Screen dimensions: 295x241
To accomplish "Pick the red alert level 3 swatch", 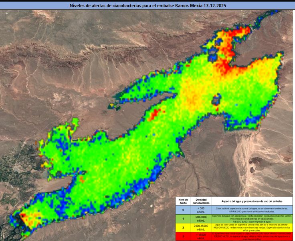I will (183, 236).
